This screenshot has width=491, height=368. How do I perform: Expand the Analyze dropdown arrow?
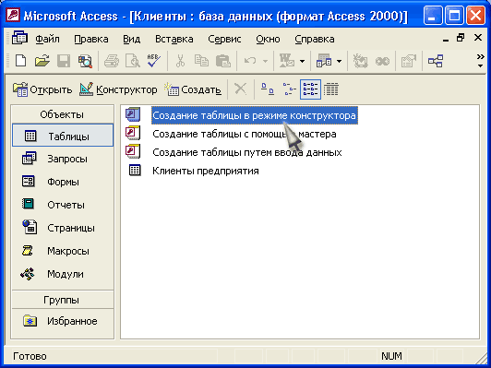coord(339,61)
